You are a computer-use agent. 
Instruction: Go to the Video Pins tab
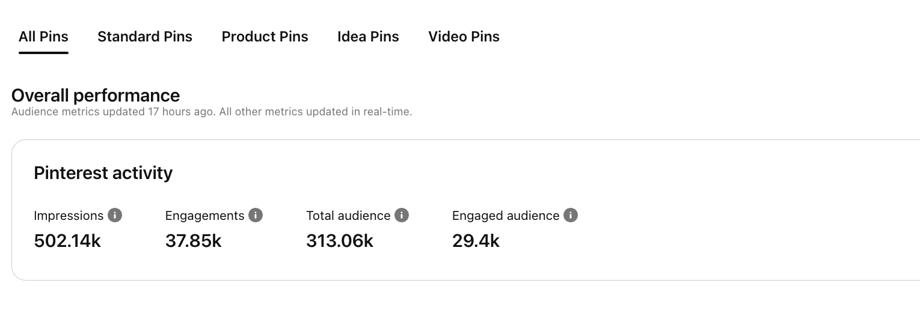coord(464,37)
